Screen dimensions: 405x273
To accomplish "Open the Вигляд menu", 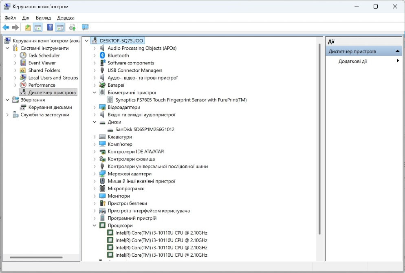I will [x=43, y=18].
